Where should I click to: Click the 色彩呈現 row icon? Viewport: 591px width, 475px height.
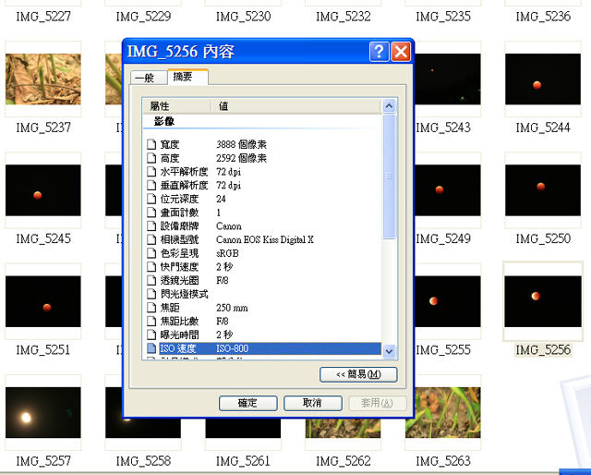click(151, 253)
